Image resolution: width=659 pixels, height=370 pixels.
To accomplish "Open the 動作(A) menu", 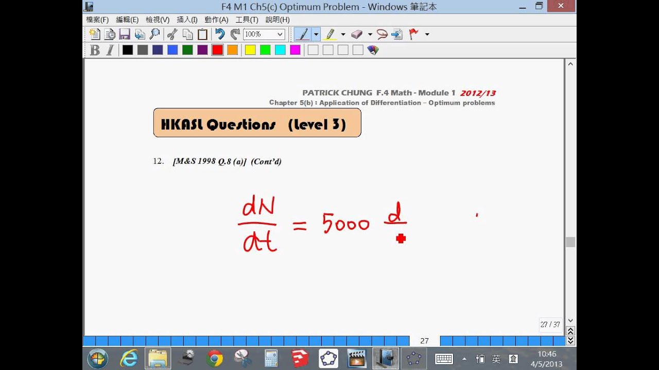I will (x=216, y=20).
